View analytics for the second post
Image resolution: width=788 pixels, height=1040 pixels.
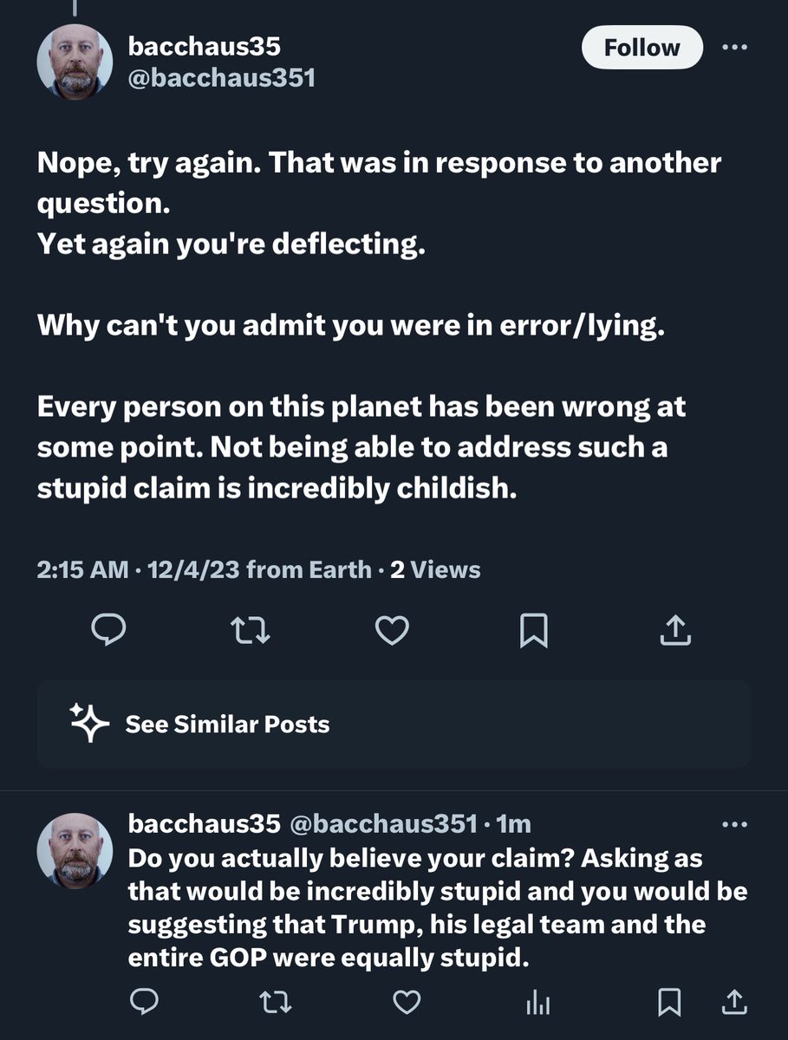537,1004
